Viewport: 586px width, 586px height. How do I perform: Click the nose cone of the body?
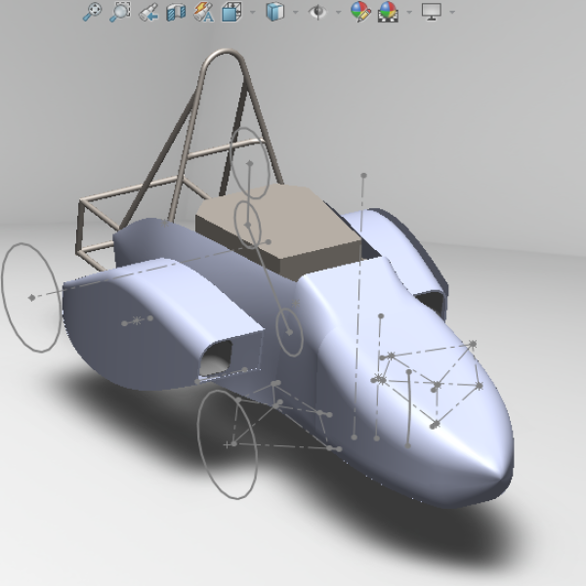tap(479, 449)
